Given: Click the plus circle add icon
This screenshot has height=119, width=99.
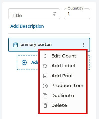Looking at the screenshot, I should 24,63.
